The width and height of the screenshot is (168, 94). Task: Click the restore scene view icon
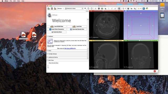(135, 9)
